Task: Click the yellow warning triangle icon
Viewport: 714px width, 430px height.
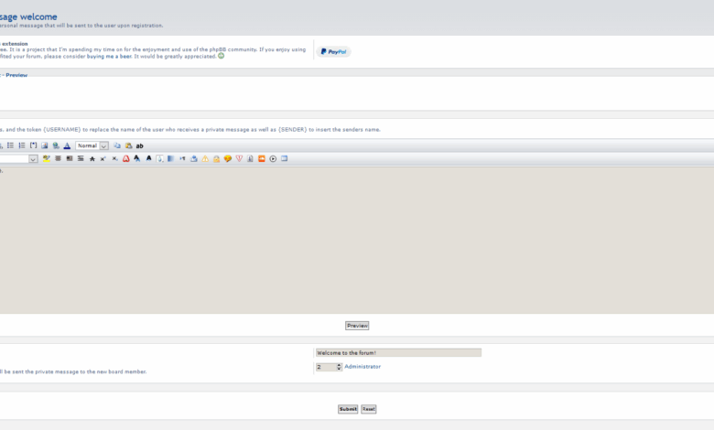Action: tap(205, 158)
